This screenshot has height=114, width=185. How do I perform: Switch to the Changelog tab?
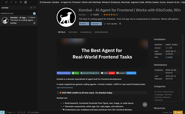[x=86, y=32]
